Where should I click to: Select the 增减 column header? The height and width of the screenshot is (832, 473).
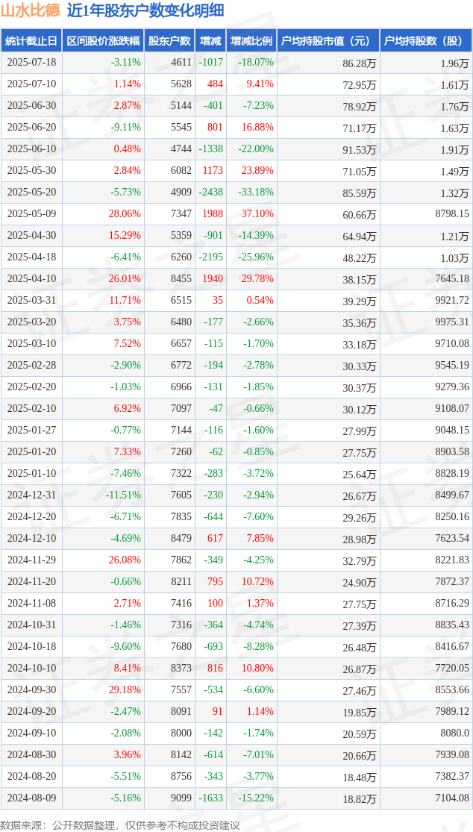tap(210, 40)
